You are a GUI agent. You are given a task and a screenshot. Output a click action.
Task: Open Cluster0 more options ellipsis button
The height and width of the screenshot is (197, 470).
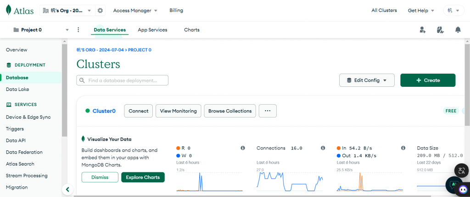click(268, 111)
